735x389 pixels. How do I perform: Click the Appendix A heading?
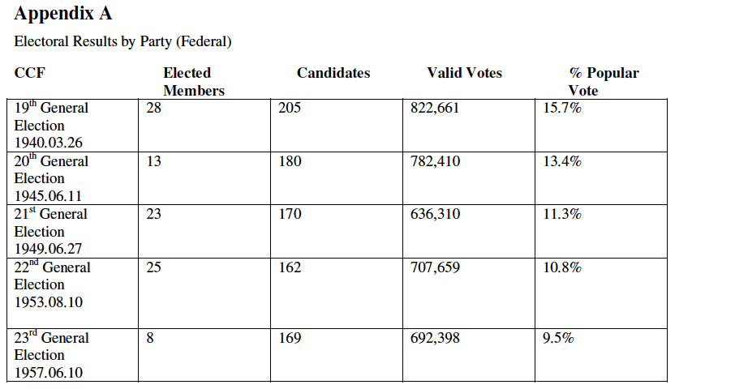point(62,14)
